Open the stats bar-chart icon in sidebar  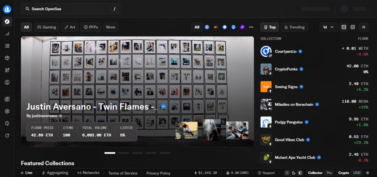pyautogui.click(x=7, y=34)
